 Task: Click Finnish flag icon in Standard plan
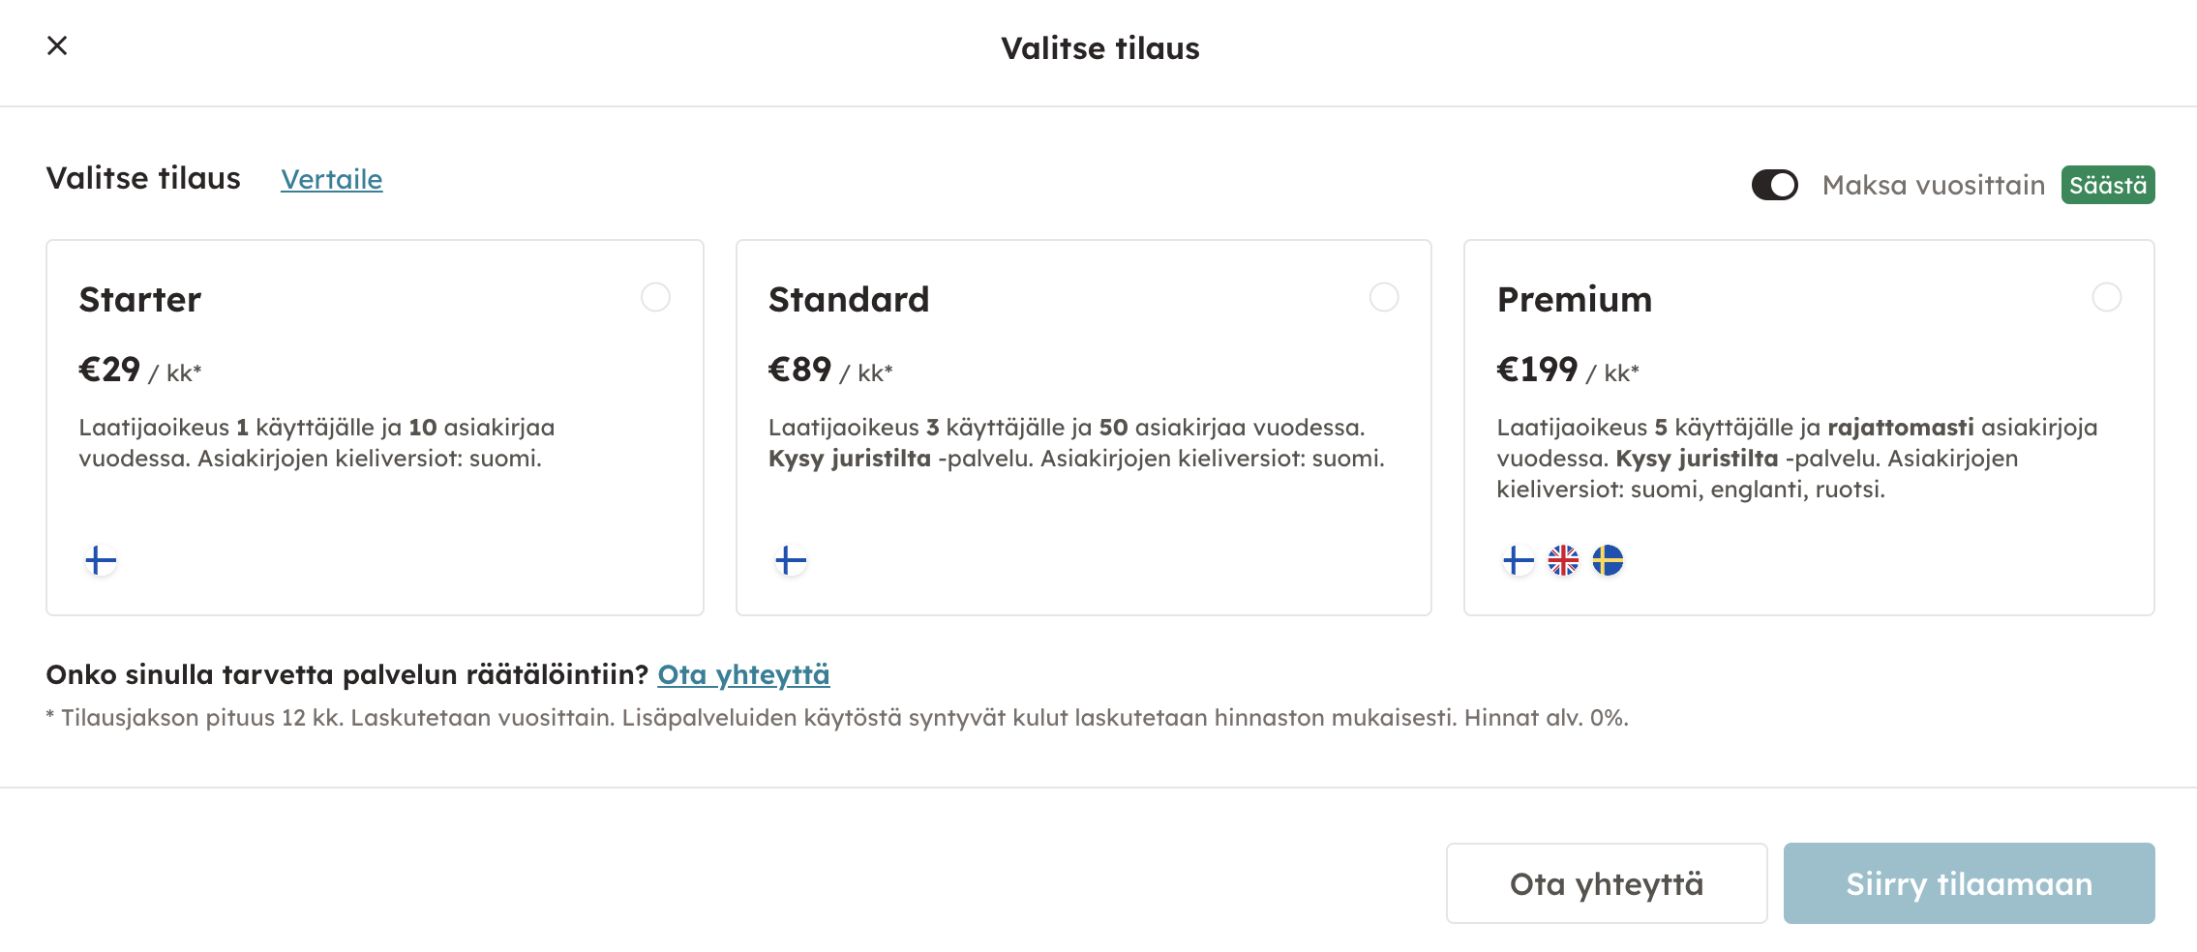[x=791, y=560]
